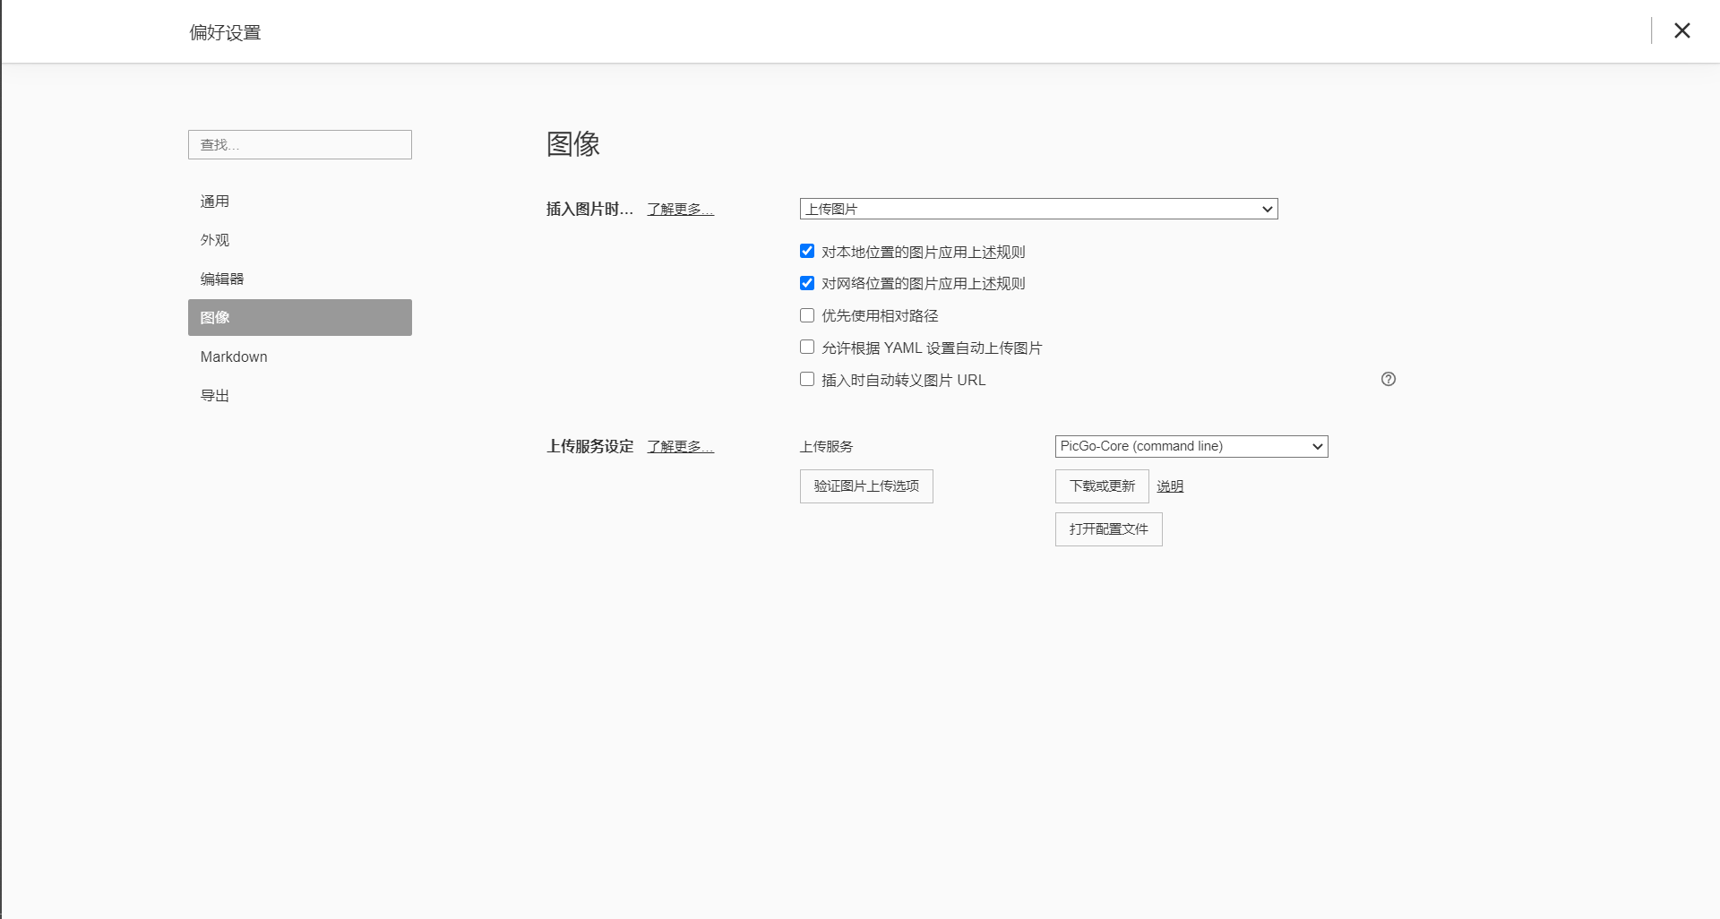The width and height of the screenshot is (1720, 919).
Task: Click the 上传服务 label
Action: click(827, 446)
